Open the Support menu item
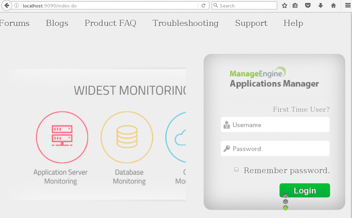This screenshot has height=218, width=352. coord(251,23)
